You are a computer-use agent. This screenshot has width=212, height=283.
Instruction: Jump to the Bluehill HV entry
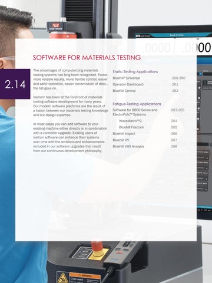[121, 140]
